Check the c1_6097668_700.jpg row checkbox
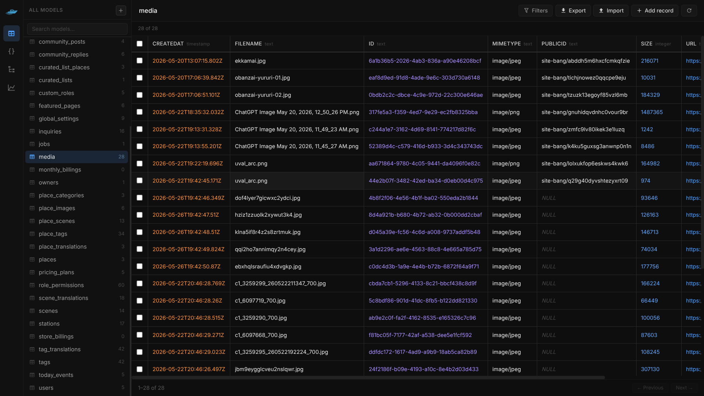 click(x=140, y=335)
